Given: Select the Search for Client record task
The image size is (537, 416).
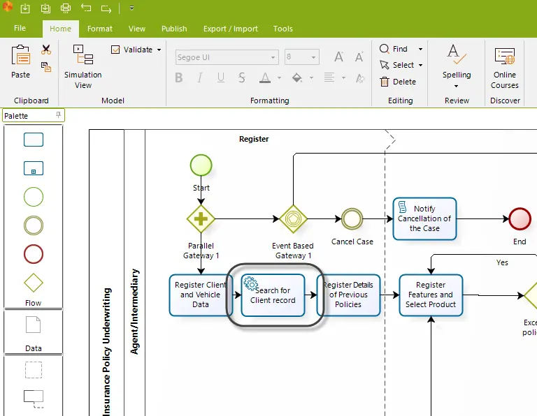Looking at the screenshot, I should (273, 295).
